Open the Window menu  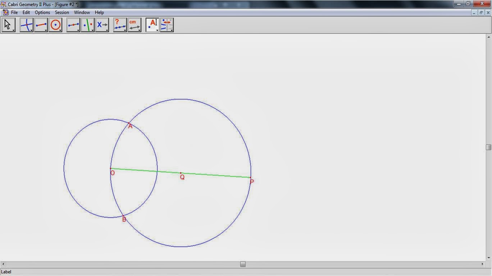click(82, 12)
